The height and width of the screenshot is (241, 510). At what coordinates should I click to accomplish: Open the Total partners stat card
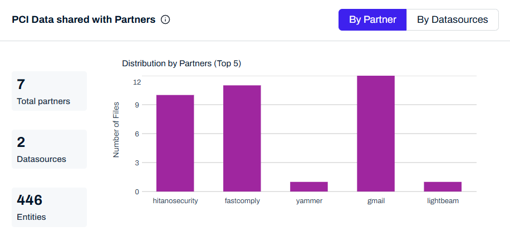pyautogui.click(x=49, y=91)
